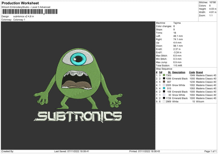The height and width of the screenshot is (154, 218).
Task: Select the black swatch in the 1099 stitches row
Action: [x=164, y=78]
